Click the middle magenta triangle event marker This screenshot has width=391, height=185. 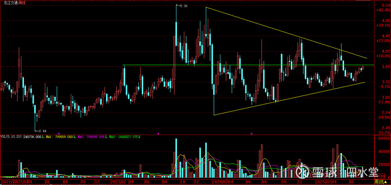coord(157,133)
